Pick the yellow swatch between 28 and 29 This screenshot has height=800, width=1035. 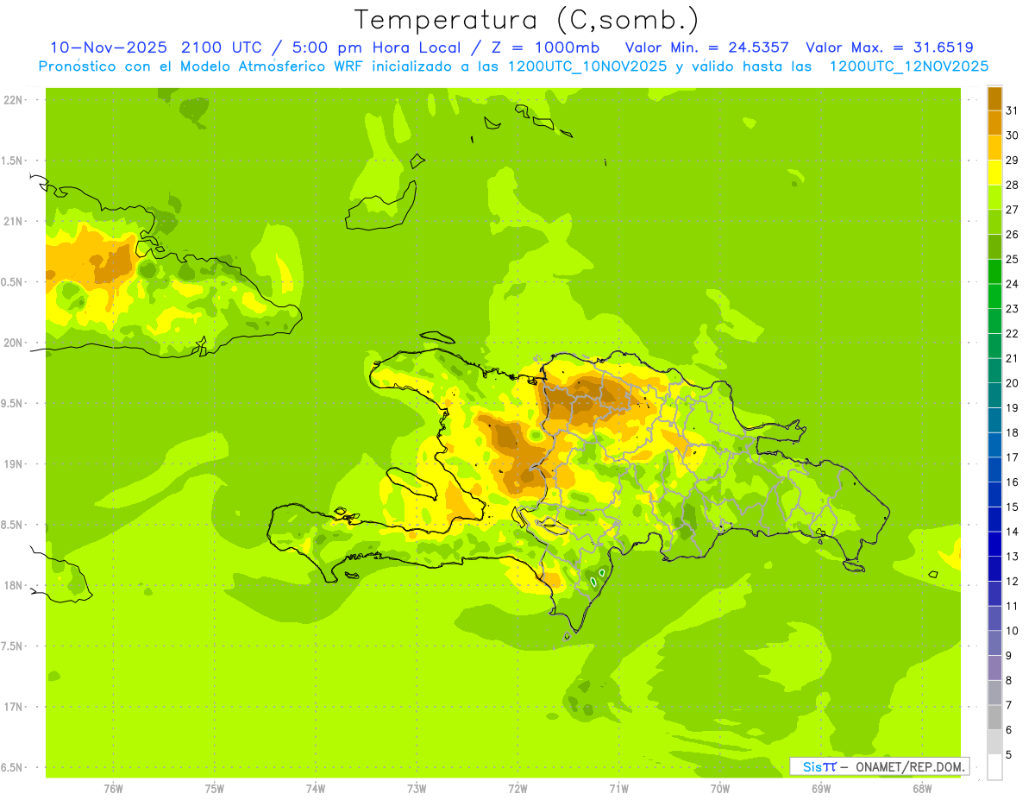(x=994, y=173)
